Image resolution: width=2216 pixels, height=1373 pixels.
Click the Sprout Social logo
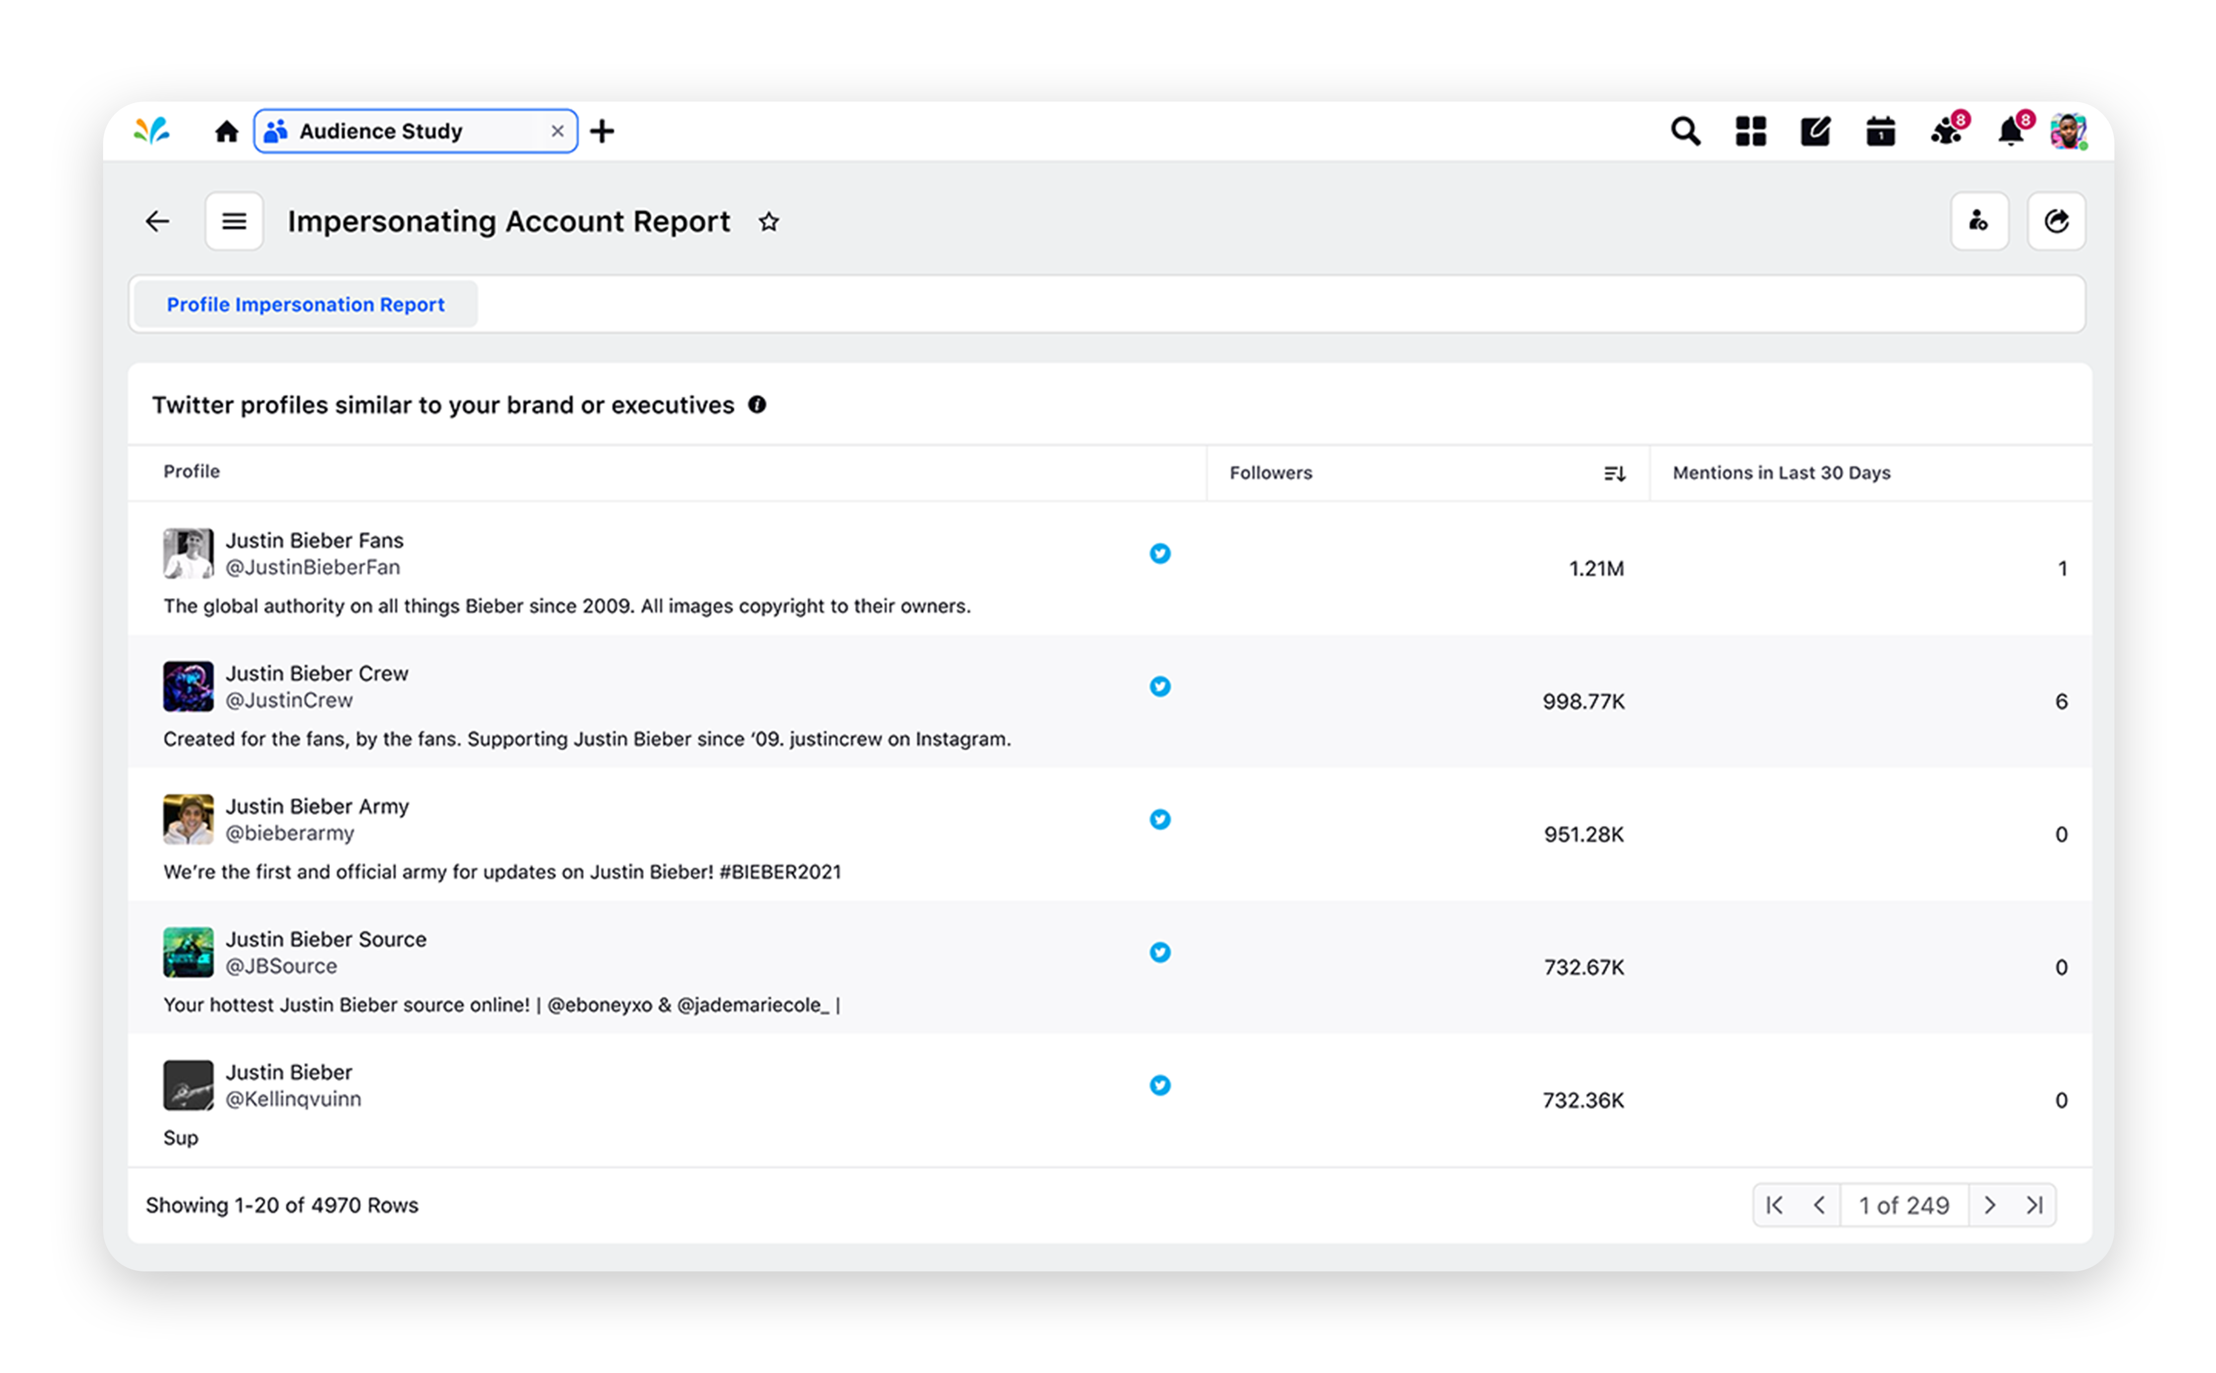151,131
